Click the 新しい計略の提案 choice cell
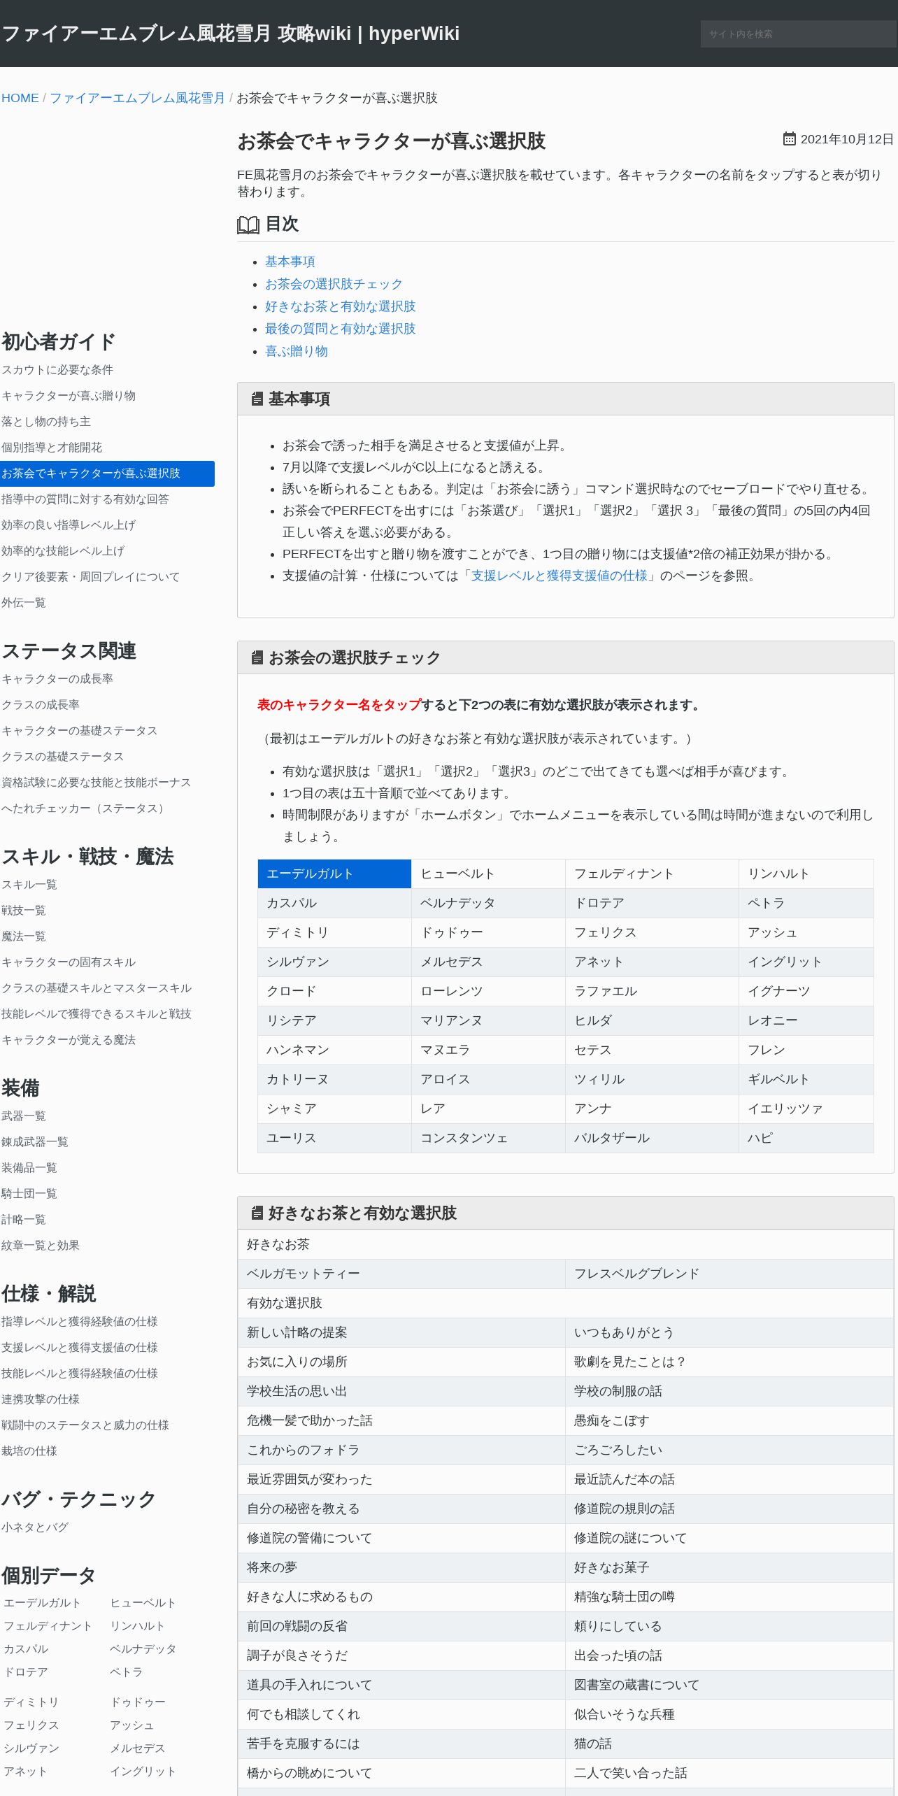 pos(401,1333)
